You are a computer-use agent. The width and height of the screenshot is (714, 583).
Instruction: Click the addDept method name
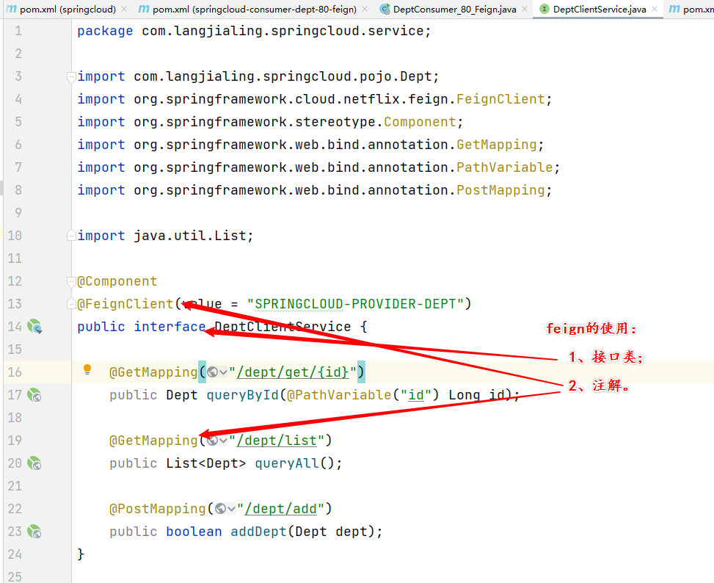point(258,532)
